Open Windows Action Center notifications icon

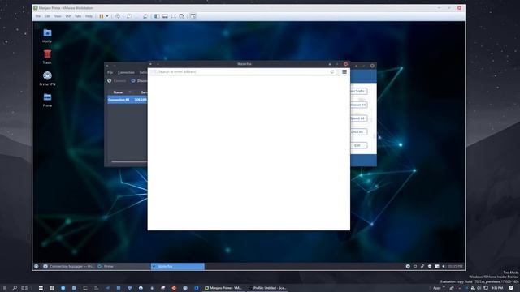coord(511,288)
